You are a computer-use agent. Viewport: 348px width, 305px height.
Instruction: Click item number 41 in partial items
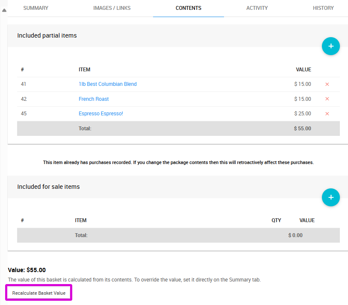pyautogui.click(x=24, y=84)
